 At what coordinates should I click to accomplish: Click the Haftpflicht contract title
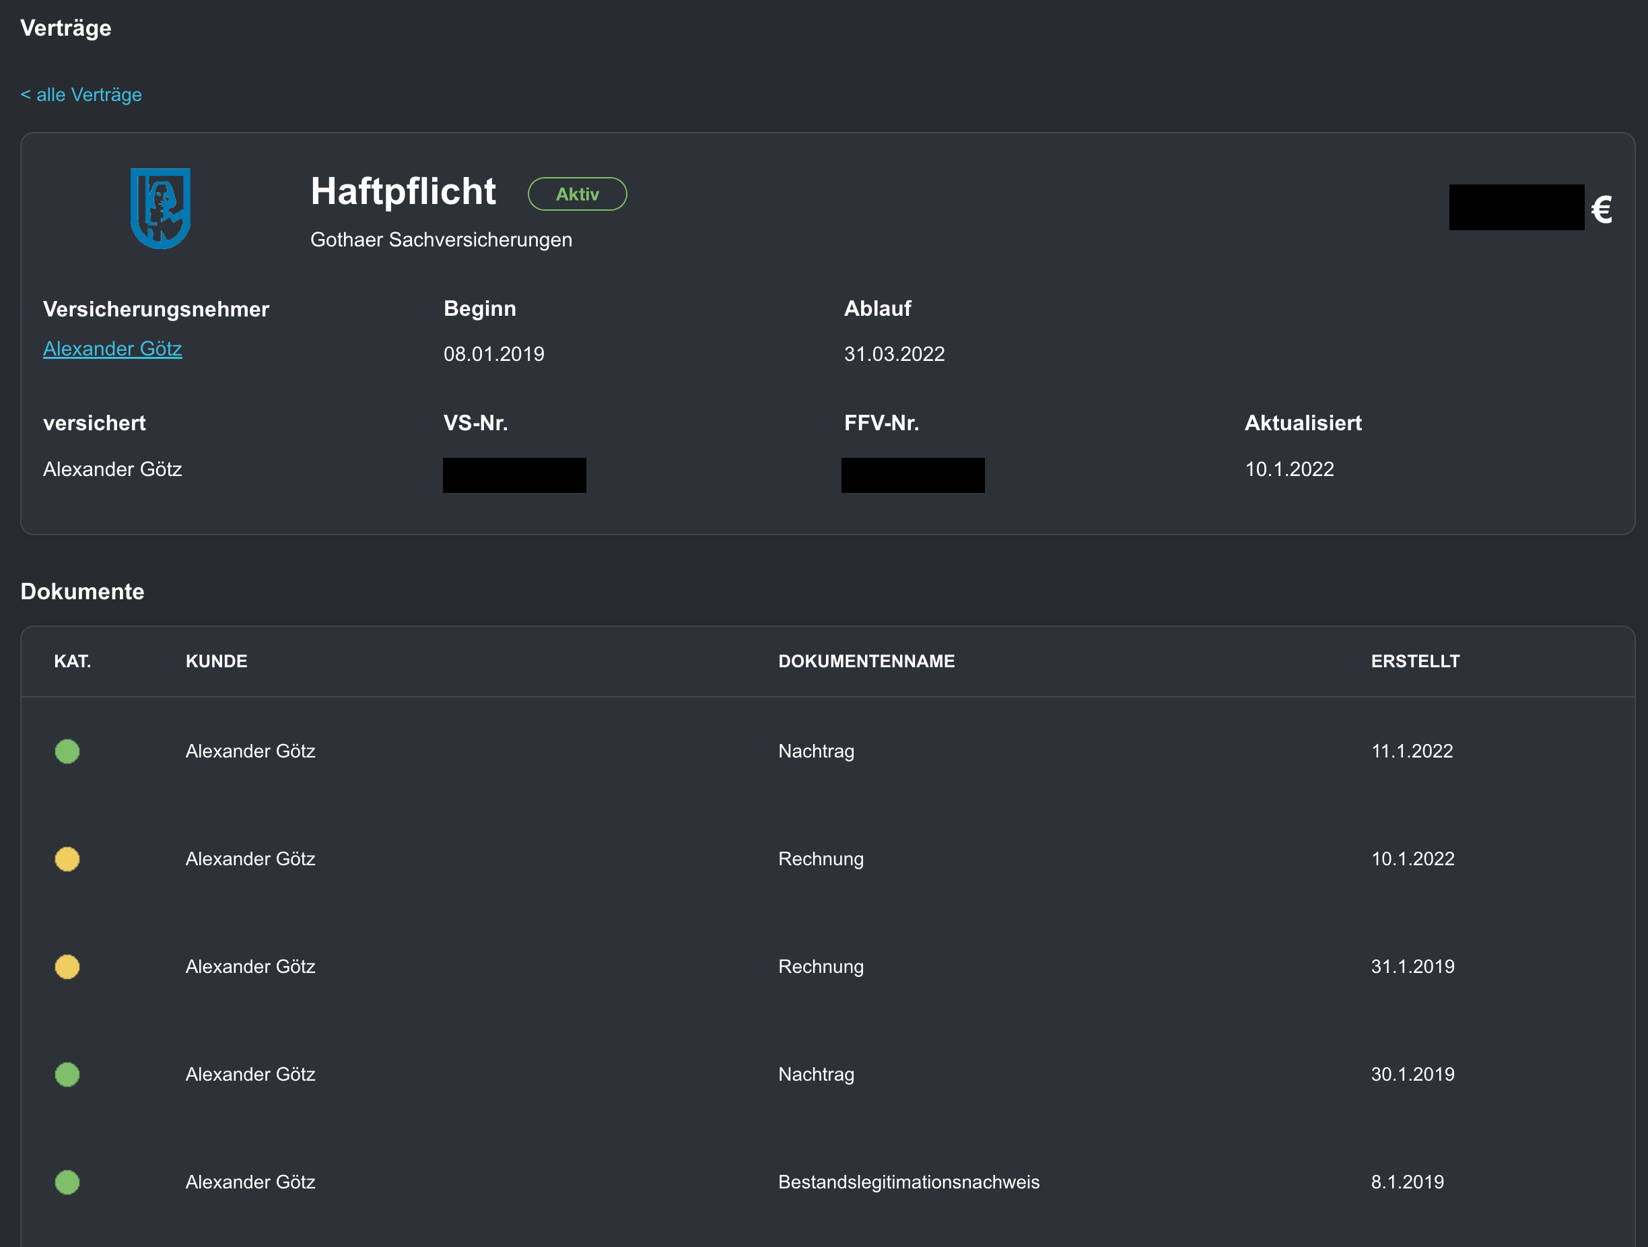[403, 191]
